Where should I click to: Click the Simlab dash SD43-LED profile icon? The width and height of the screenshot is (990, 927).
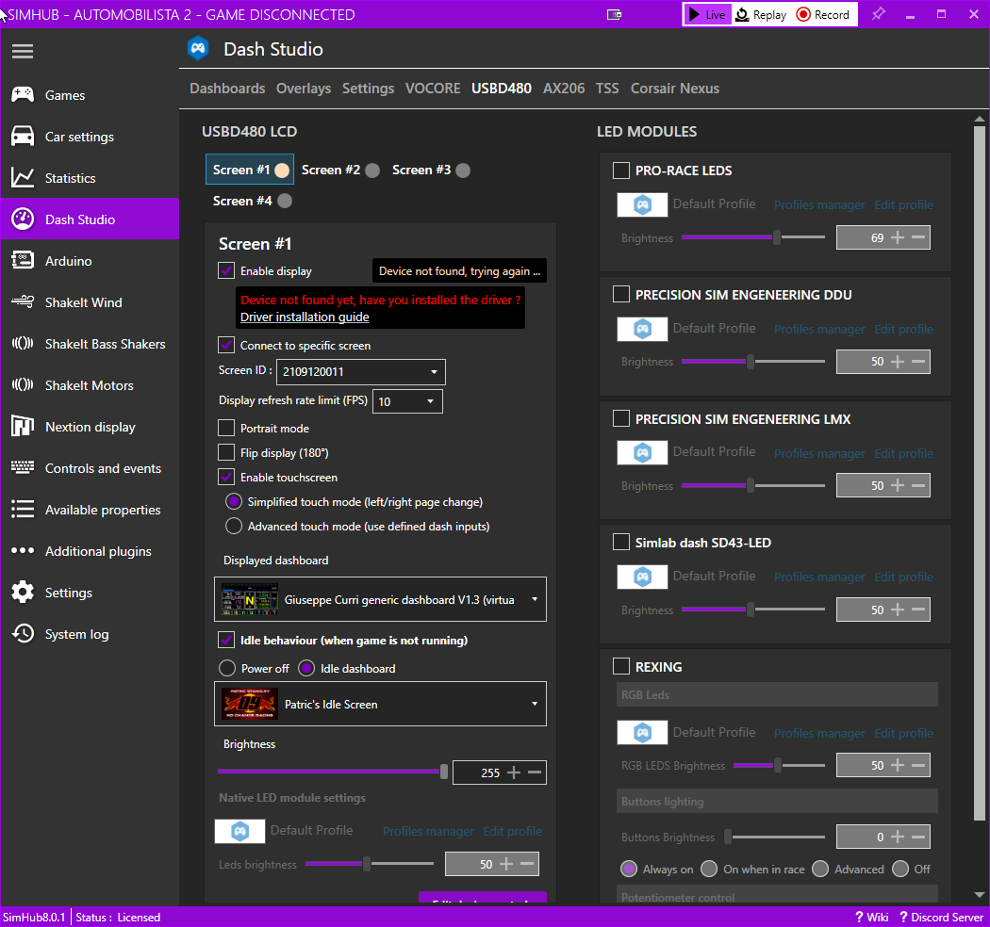coord(642,577)
